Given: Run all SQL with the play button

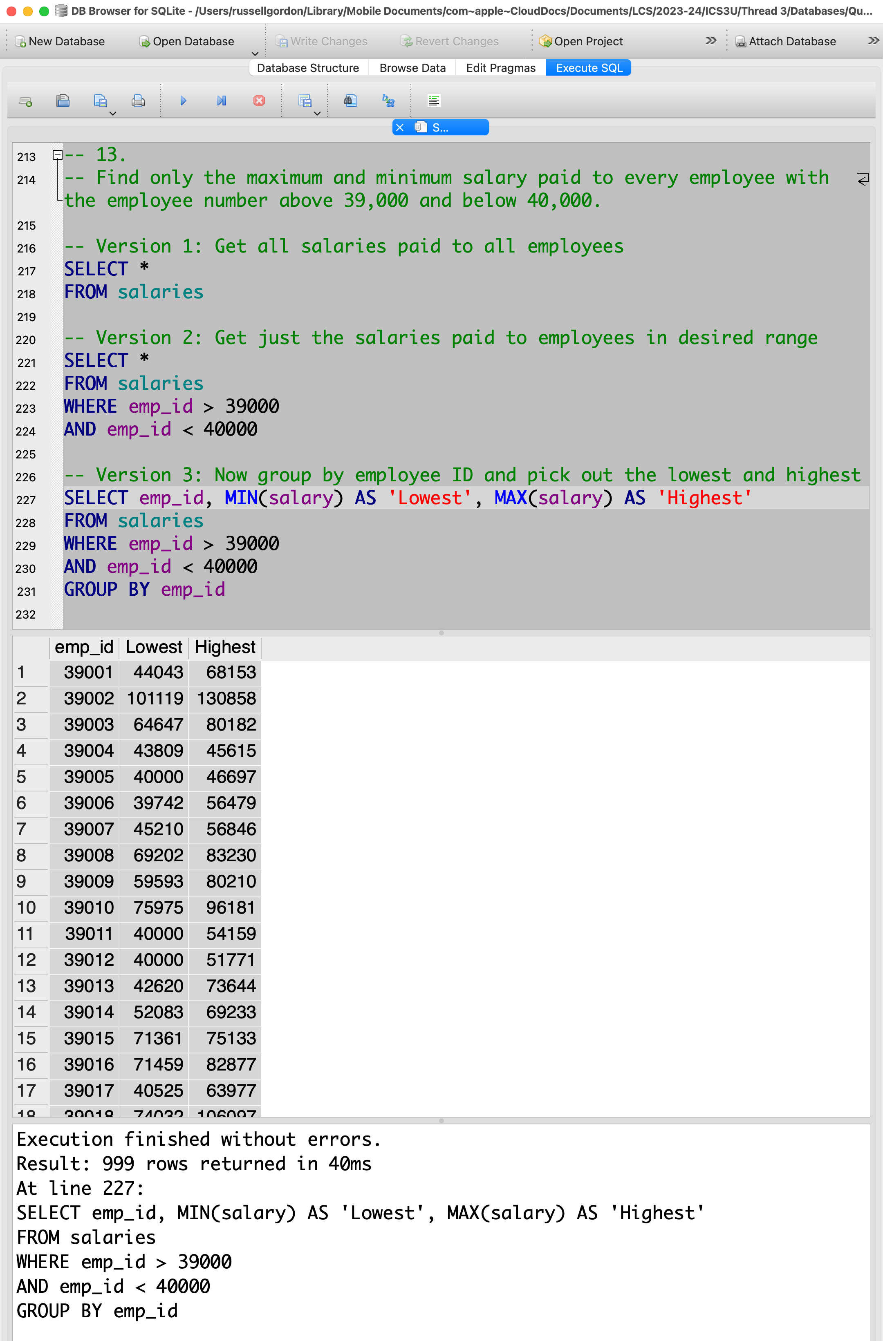Looking at the screenshot, I should click(x=183, y=101).
